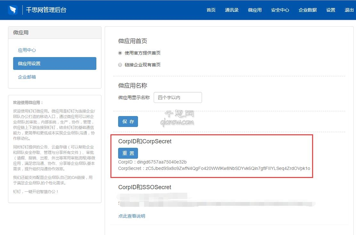Select the 使用官方提供首页 radio button

click(x=120, y=53)
